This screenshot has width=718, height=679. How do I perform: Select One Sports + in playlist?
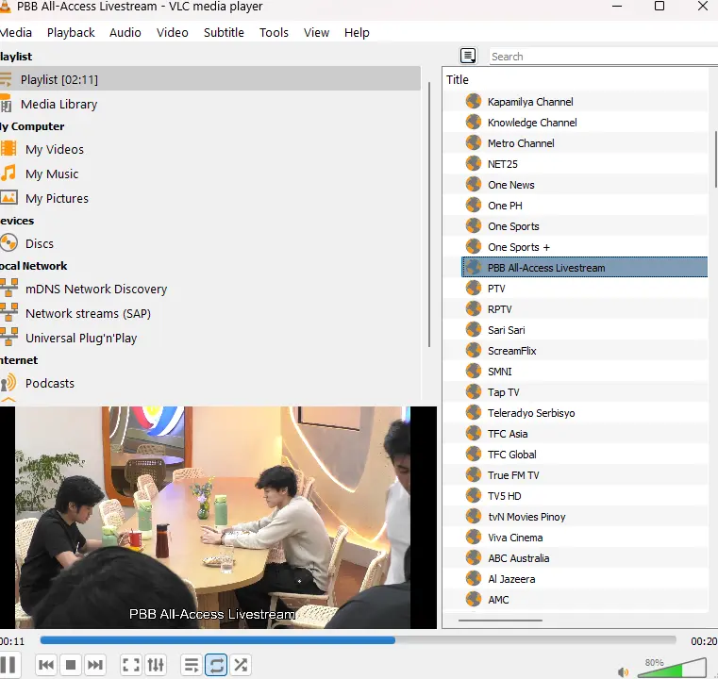(x=585, y=247)
